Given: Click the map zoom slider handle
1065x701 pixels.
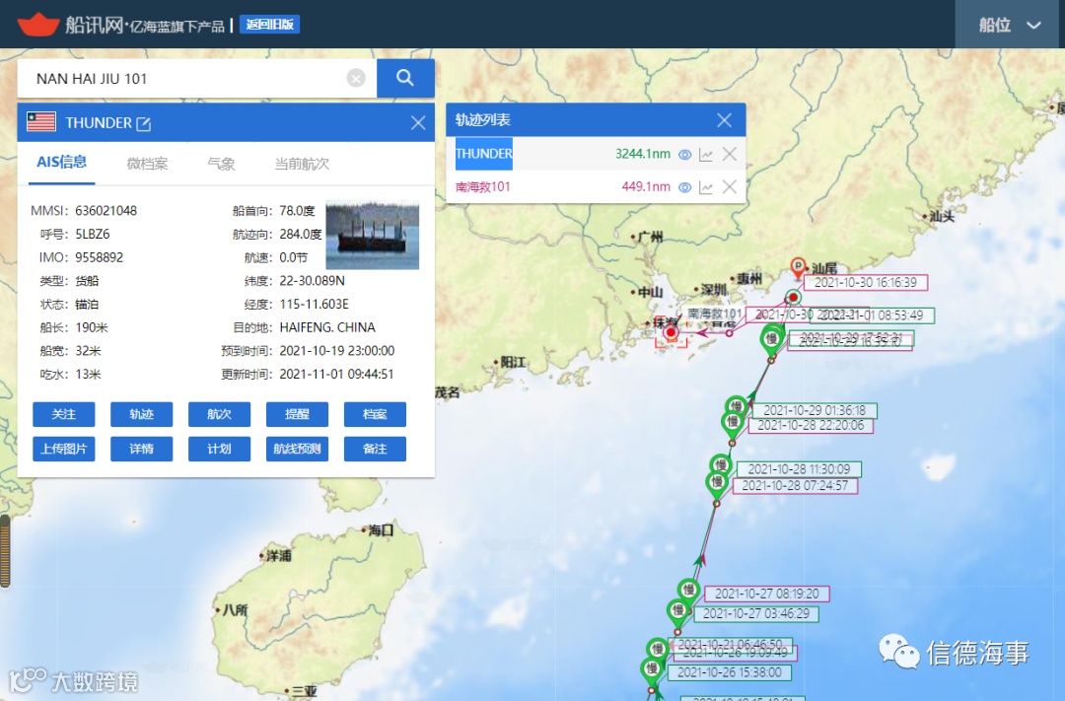Looking at the screenshot, I should pyautogui.click(x=5, y=550).
